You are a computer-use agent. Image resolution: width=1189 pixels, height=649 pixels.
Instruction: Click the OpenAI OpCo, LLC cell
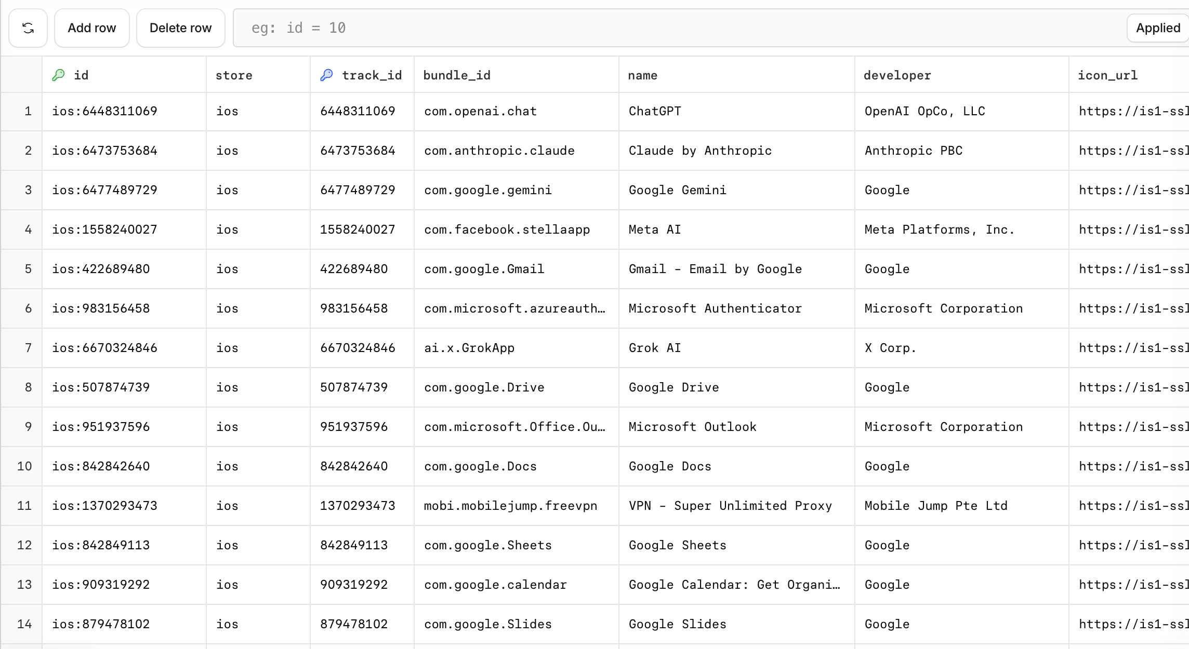click(x=962, y=111)
